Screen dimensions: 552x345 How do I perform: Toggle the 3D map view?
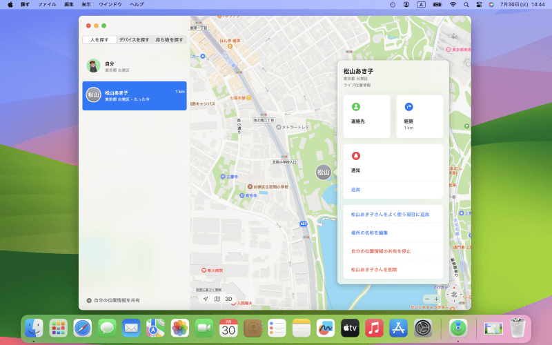click(228, 299)
